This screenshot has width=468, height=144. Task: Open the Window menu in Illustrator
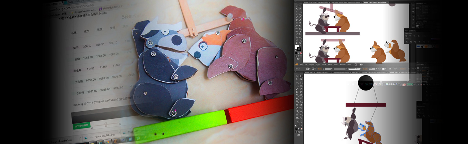[x=343, y=64]
